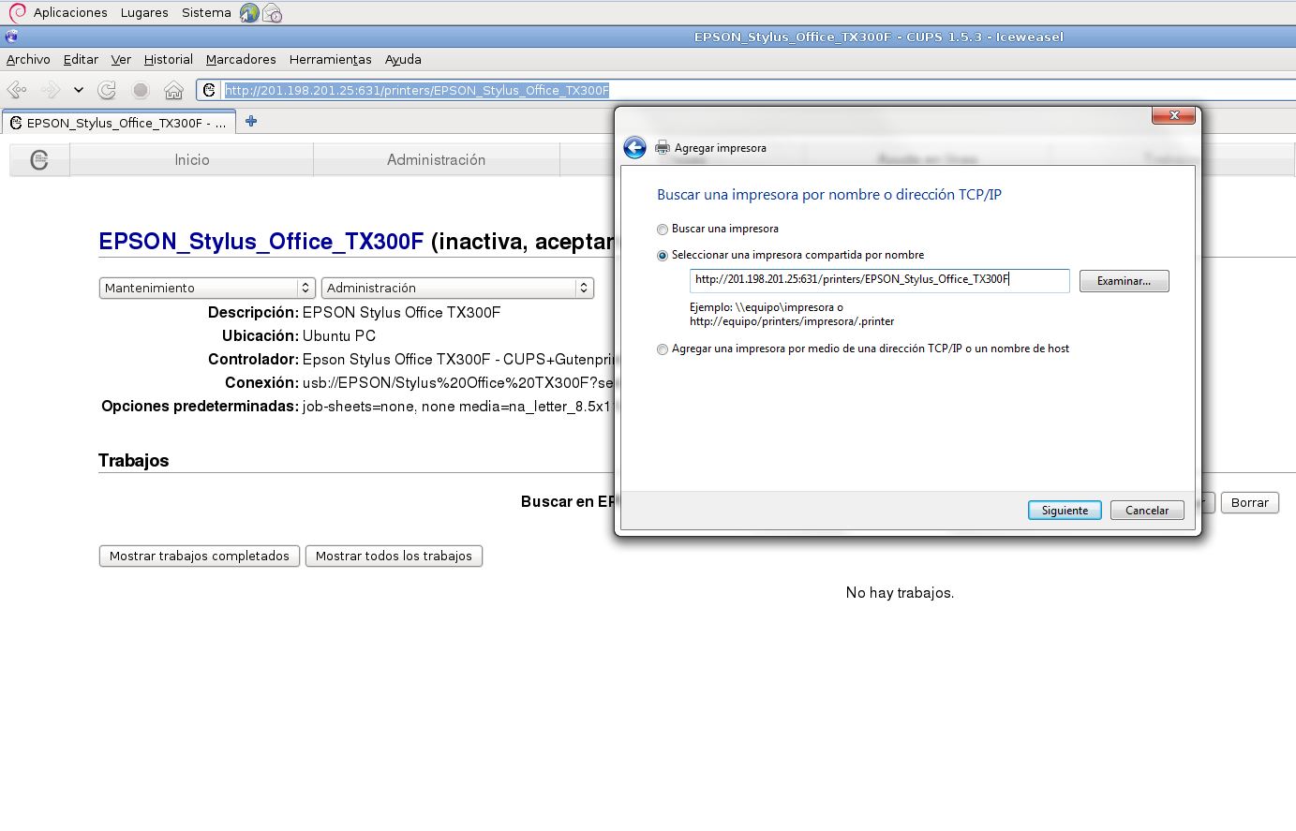Screen dimensions: 1296x831
Task: Expand the Administración dropdown list
Action: point(457,288)
